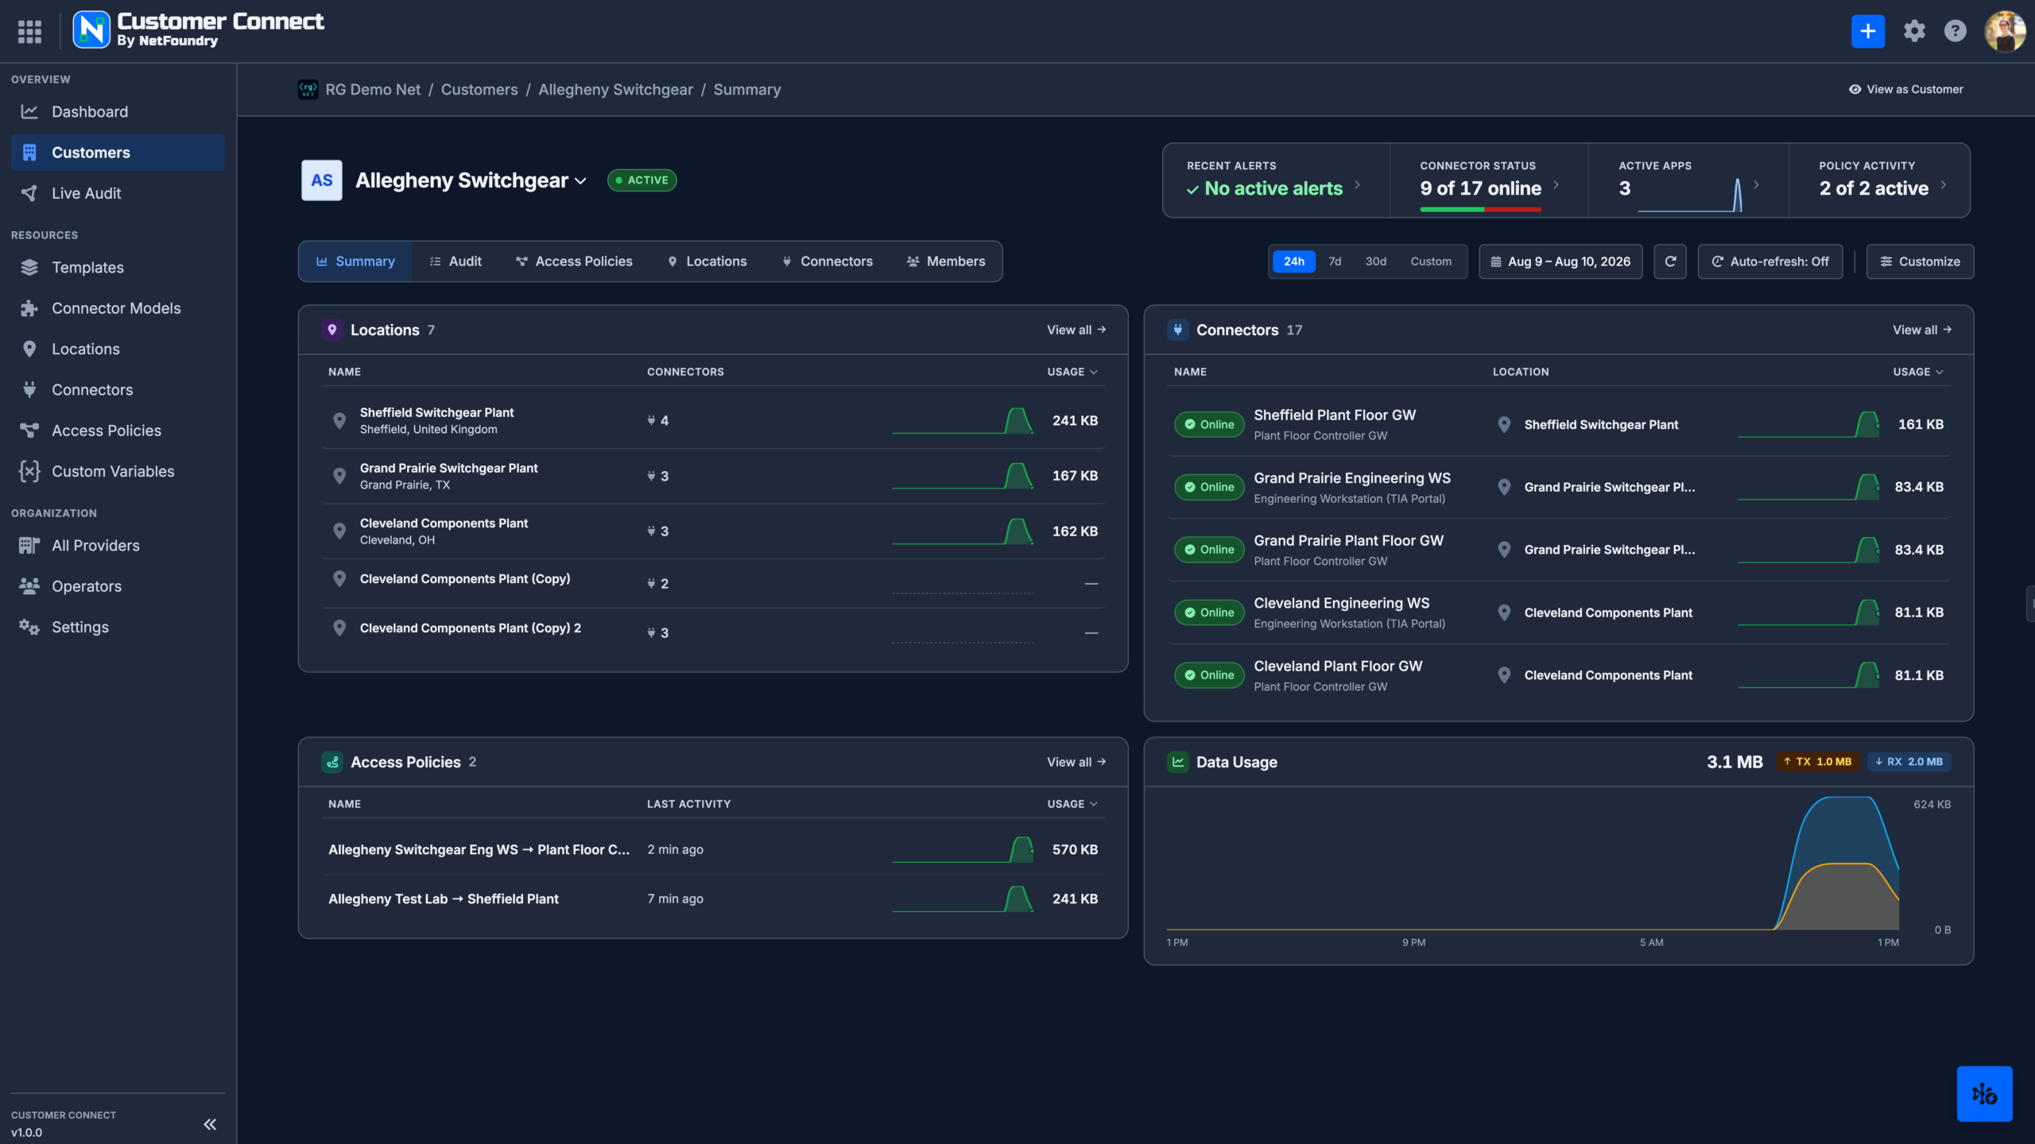Click the NetFoundry Customer Connect logo

pos(199,30)
